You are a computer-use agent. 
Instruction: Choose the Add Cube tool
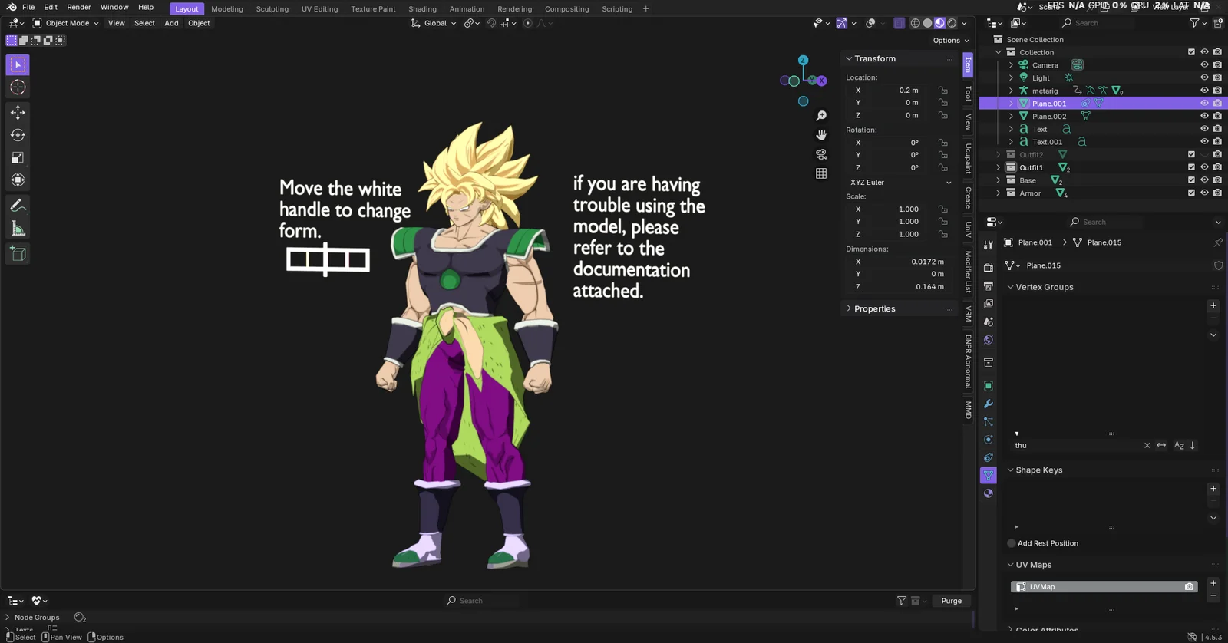point(18,254)
